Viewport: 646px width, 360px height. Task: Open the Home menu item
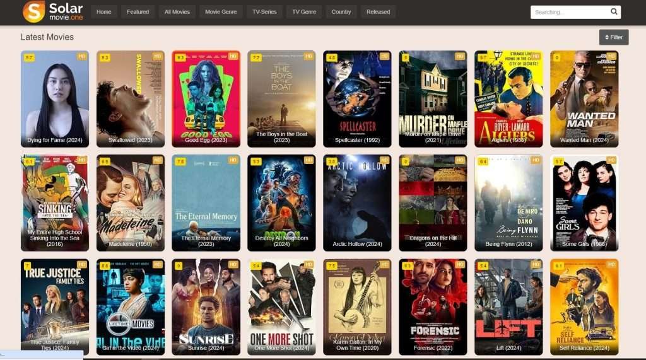pyautogui.click(x=104, y=12)
